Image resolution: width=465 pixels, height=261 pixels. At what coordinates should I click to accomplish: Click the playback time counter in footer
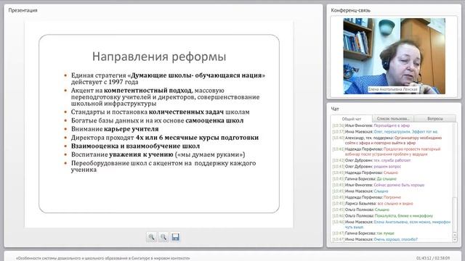[x=433, y=258]
